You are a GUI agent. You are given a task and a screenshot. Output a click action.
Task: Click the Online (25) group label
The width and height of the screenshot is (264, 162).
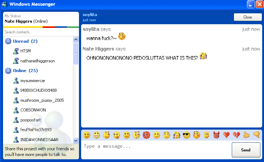[x=26, y=71]
